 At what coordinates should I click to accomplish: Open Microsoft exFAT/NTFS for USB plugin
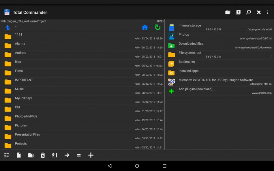(x=219, y=82)
